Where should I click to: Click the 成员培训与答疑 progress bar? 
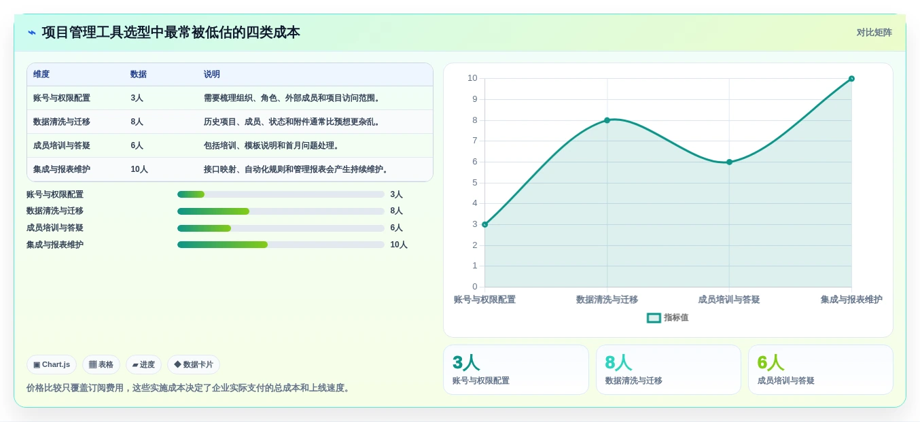coord(281,228)
